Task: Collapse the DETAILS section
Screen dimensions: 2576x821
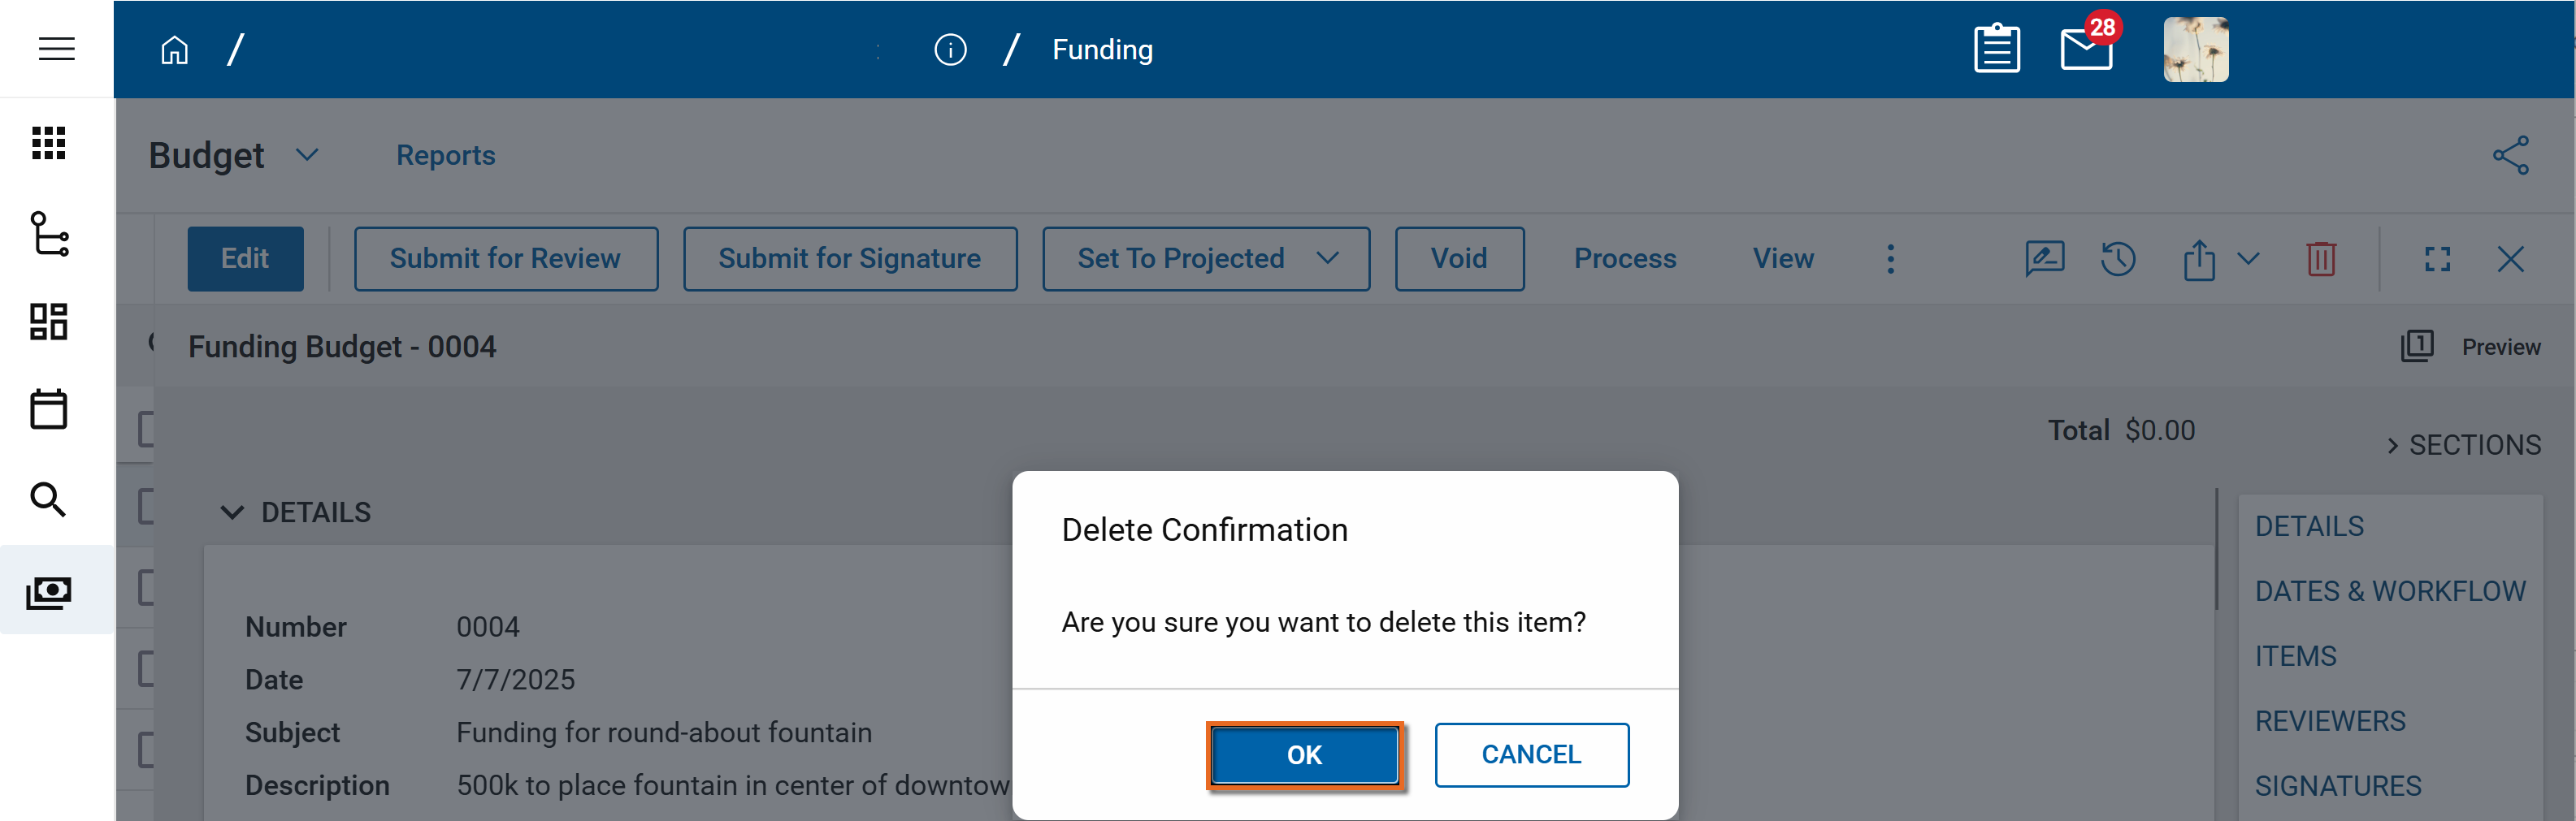Action: [232, 512]
